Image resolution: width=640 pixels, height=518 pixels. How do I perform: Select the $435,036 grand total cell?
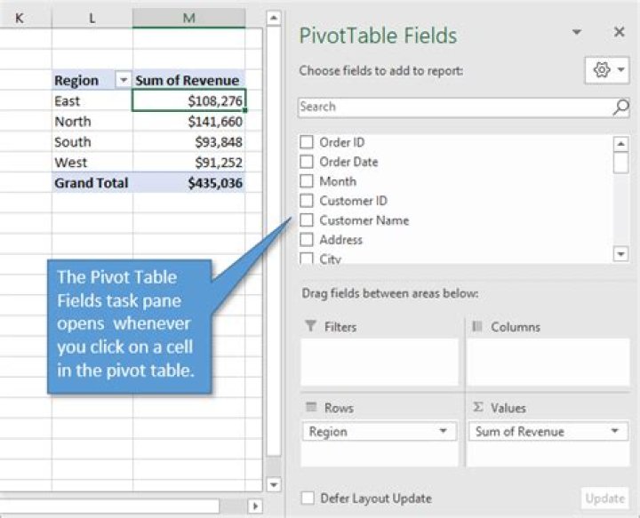click(189, 182)
